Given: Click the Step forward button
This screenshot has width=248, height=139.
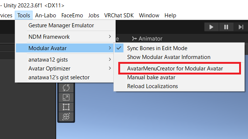Looking at the screenshot, I should tap(241, 27).
